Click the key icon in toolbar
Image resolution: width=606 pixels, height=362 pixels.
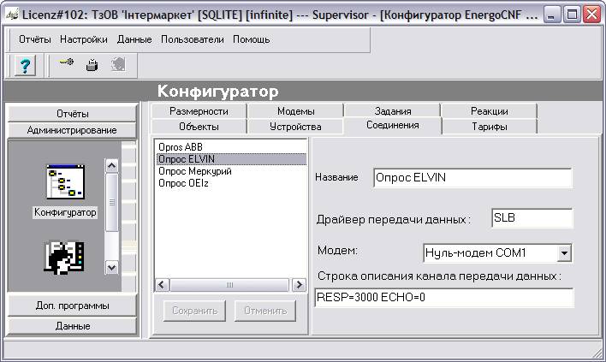click(66, 65)
